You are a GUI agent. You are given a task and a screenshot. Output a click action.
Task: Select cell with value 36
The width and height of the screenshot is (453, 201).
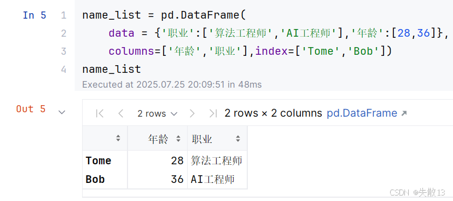point(158,179)
